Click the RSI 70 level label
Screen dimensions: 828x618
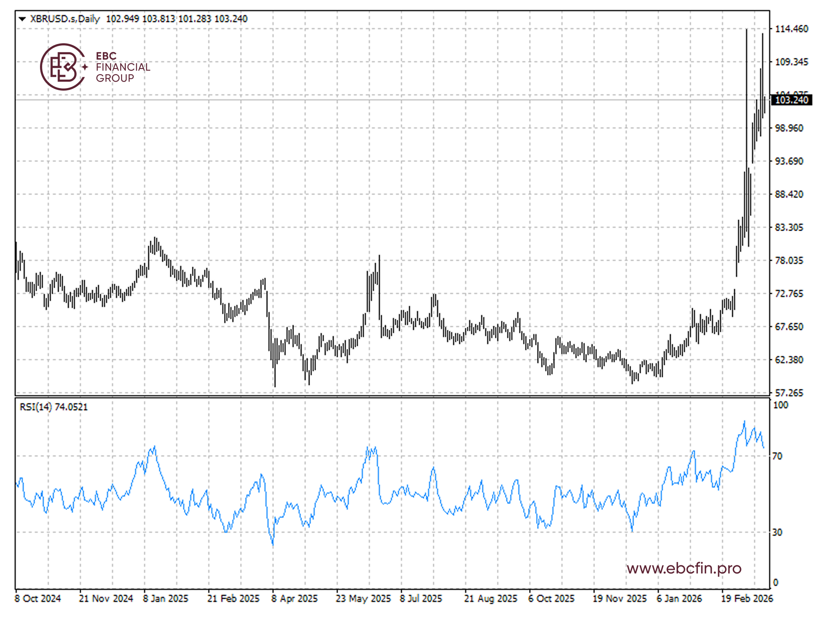(x=777, y=456)
